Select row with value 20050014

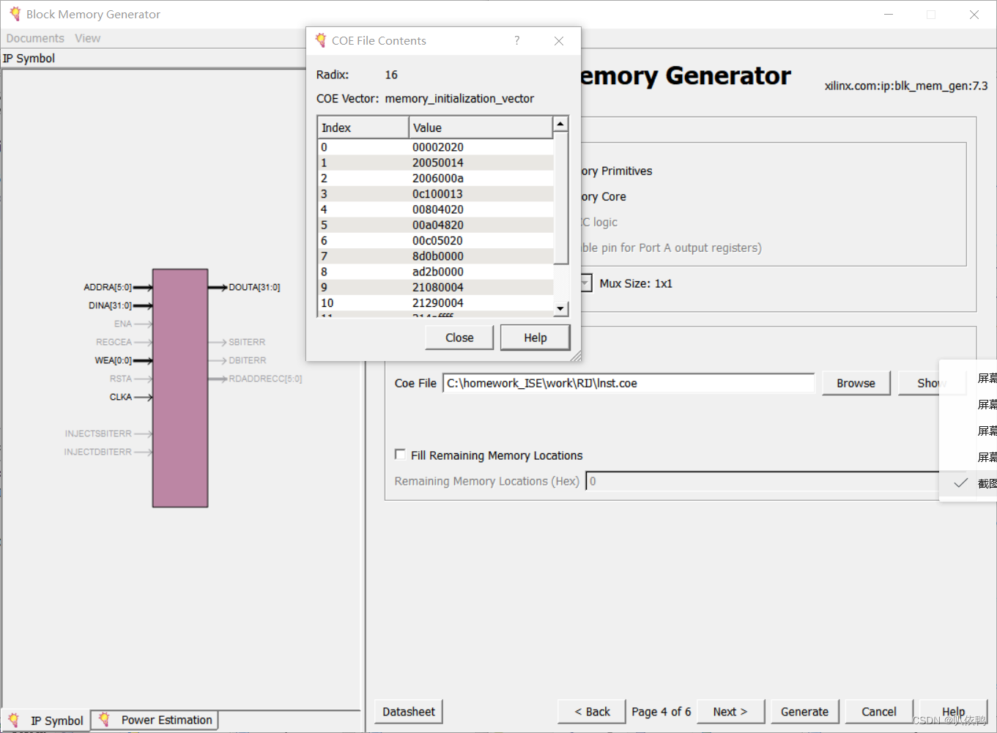[x=436, y=163]
